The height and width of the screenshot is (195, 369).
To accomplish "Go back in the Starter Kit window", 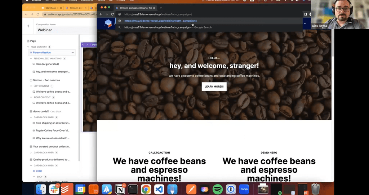I will 101,14.
